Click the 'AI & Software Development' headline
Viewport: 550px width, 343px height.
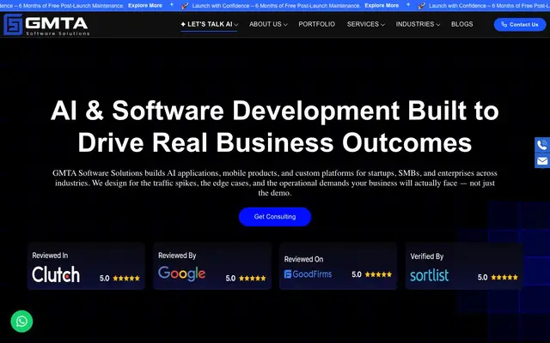click(275, 126)
